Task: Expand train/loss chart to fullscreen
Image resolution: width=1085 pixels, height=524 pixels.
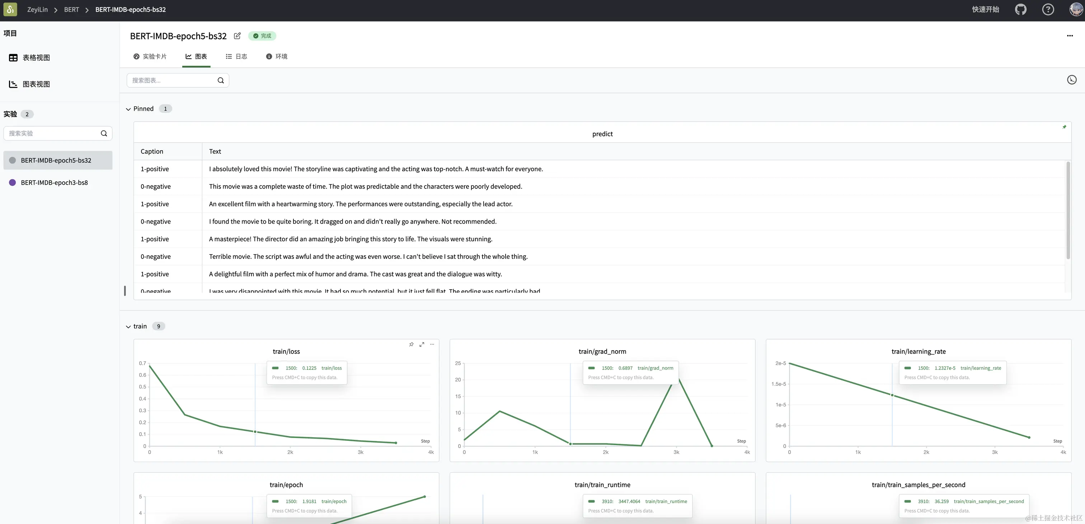Action: tap(422, 344)
